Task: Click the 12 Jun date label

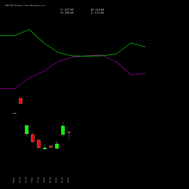Action: tap(20, 180)
